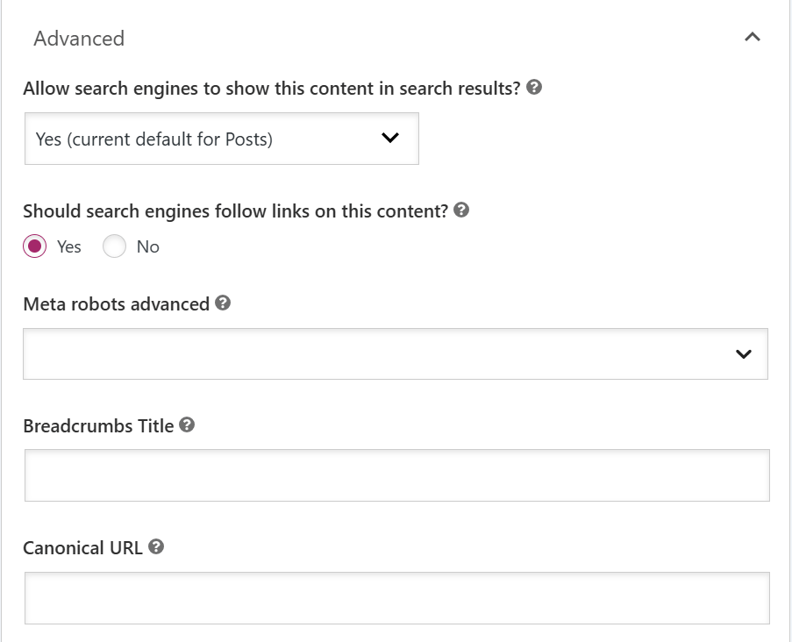Click the collapse chevron for Advanced section

pos(753,38)
